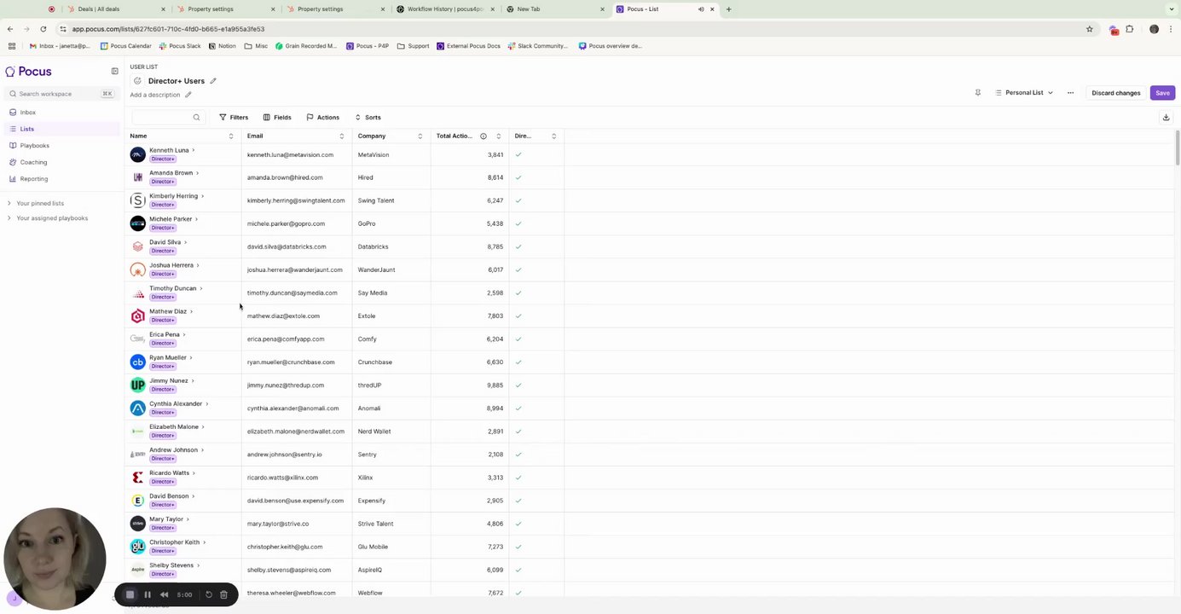1181x614 pixels.
Task: Open the Filters panel
Action: coord(234,118)
